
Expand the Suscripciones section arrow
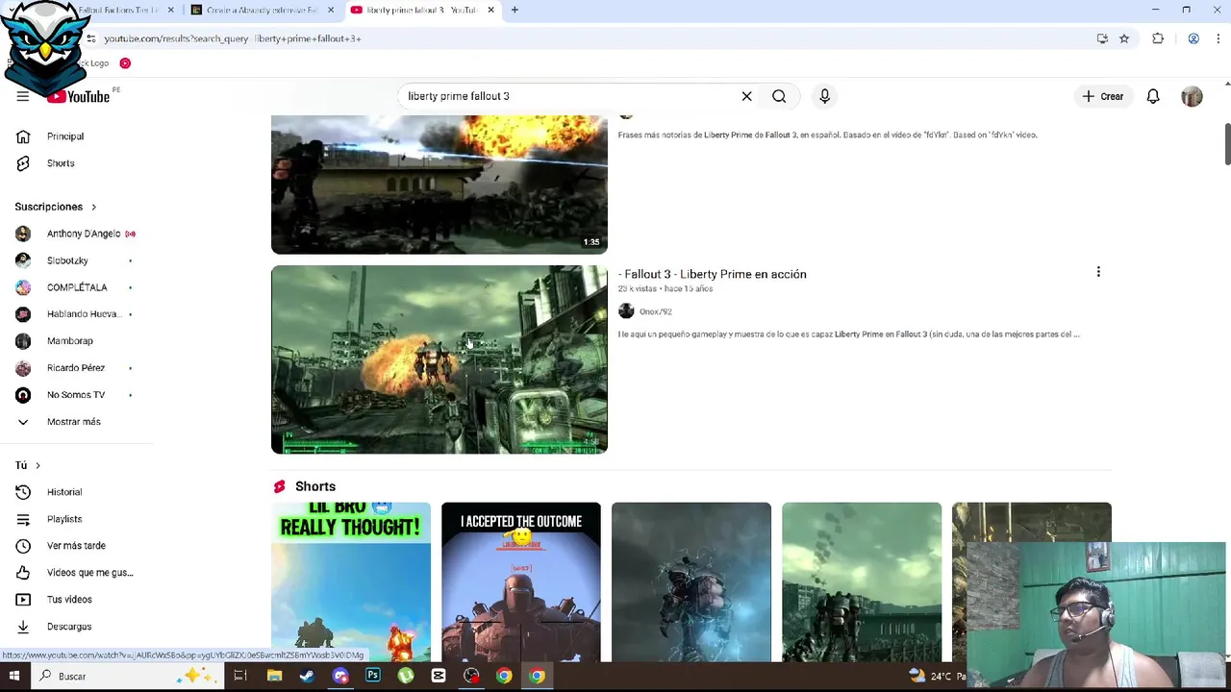(x=93, y=207)
